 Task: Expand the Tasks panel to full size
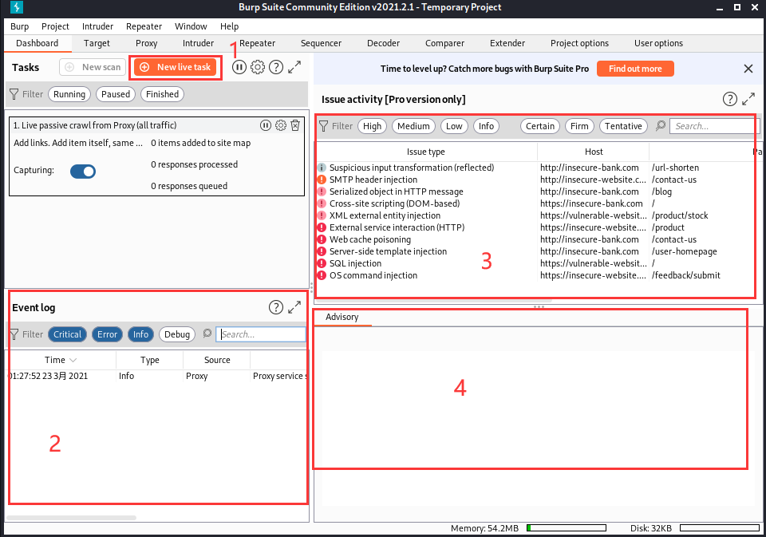point(294,67)
